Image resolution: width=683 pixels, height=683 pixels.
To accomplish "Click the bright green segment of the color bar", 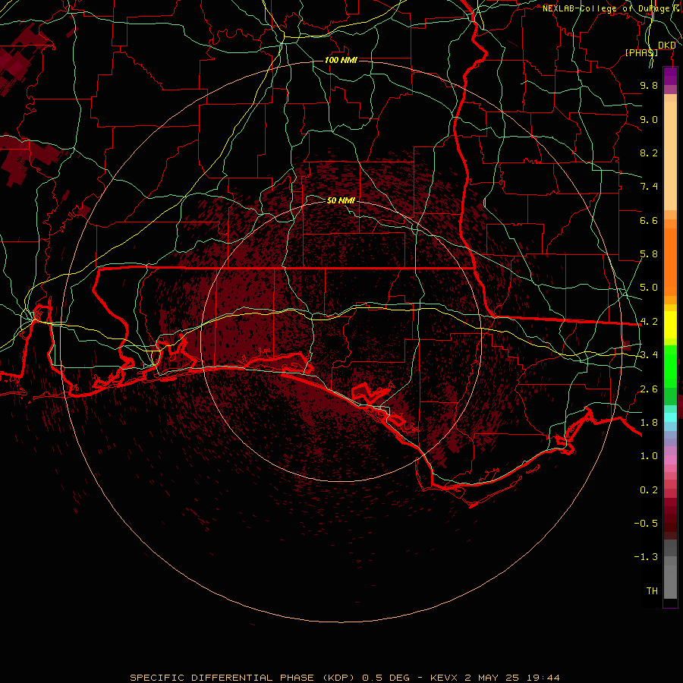I will click(670, 366).
